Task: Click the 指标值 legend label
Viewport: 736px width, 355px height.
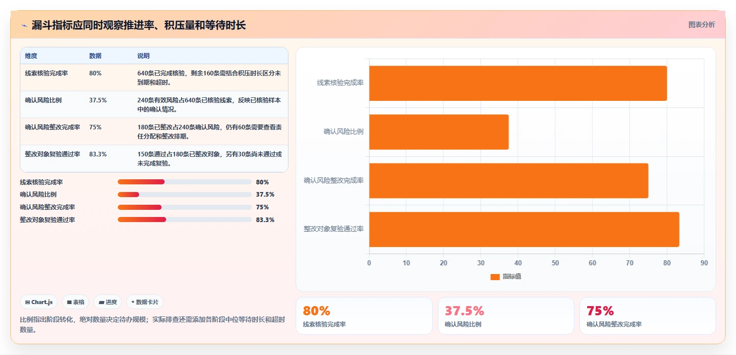Action: pos(512,277)
